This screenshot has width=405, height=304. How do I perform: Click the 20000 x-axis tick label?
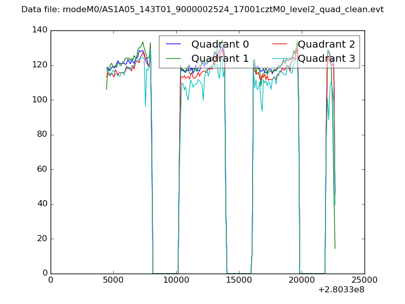coord(302,280)
